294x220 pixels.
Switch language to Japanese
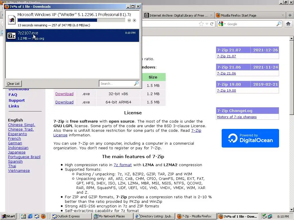click(x=17, y=152)
